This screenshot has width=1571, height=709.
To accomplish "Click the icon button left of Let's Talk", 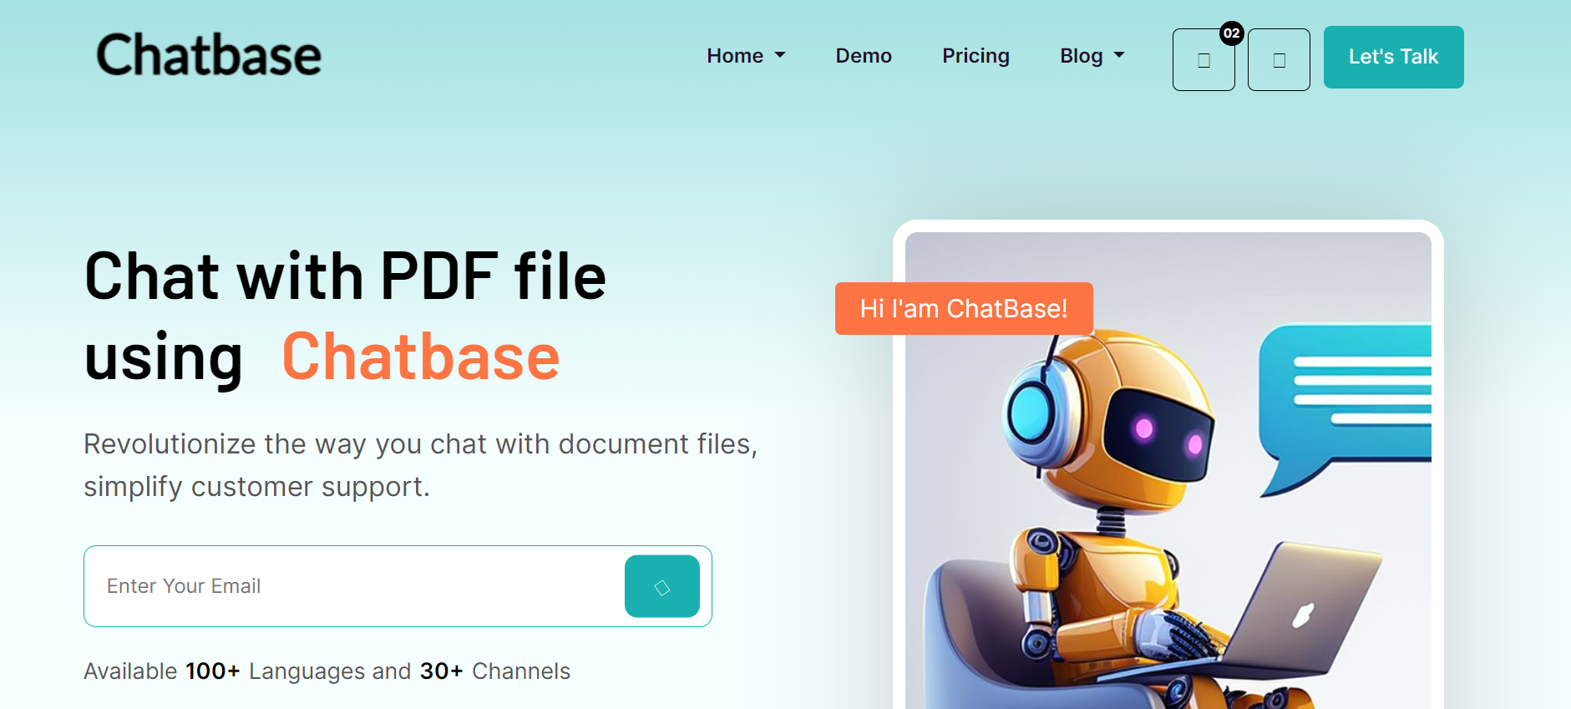I will 1279,59.
